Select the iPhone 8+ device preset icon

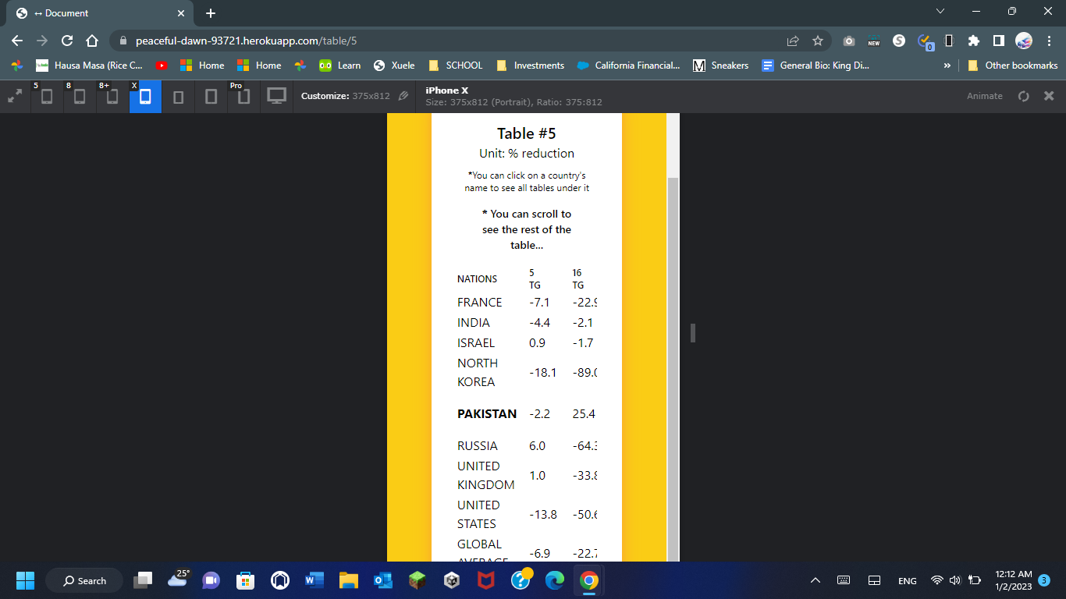pyautogui.click(x=112, y=97)
